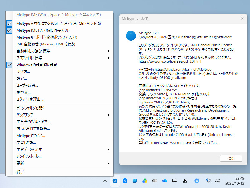This screenshot has width=250, height=188.
Task: Expand 学習データを消す submenu
Action: pyautogui.click(x=59, y=149)
